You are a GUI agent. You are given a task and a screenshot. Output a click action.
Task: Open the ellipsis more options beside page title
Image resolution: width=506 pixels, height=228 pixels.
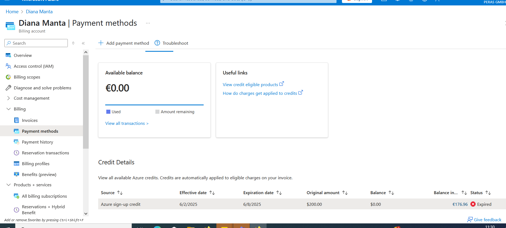click(x=148, y=23)
